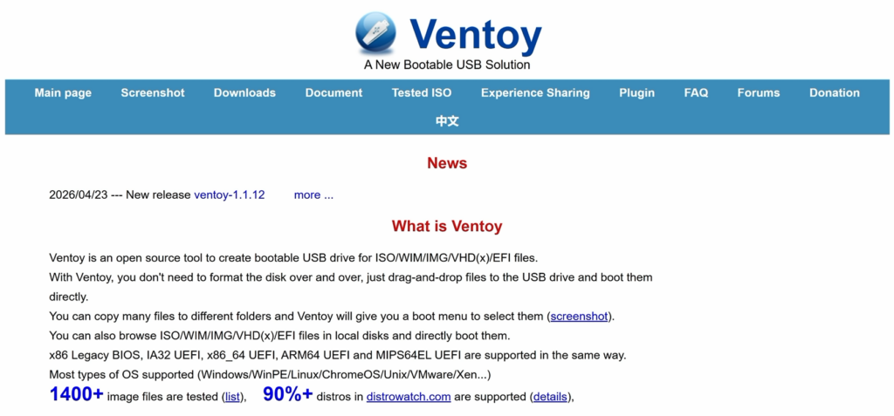Screen dimensions: 894x416
Task: Open the tested image files list link
Action: point(232,397)
